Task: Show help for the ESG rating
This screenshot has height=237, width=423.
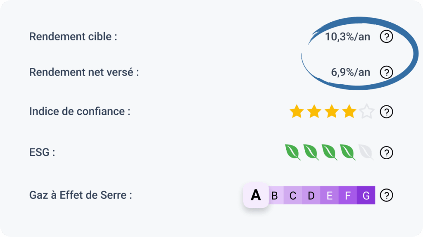Action: pyautogui.click(x=386, y=153)
